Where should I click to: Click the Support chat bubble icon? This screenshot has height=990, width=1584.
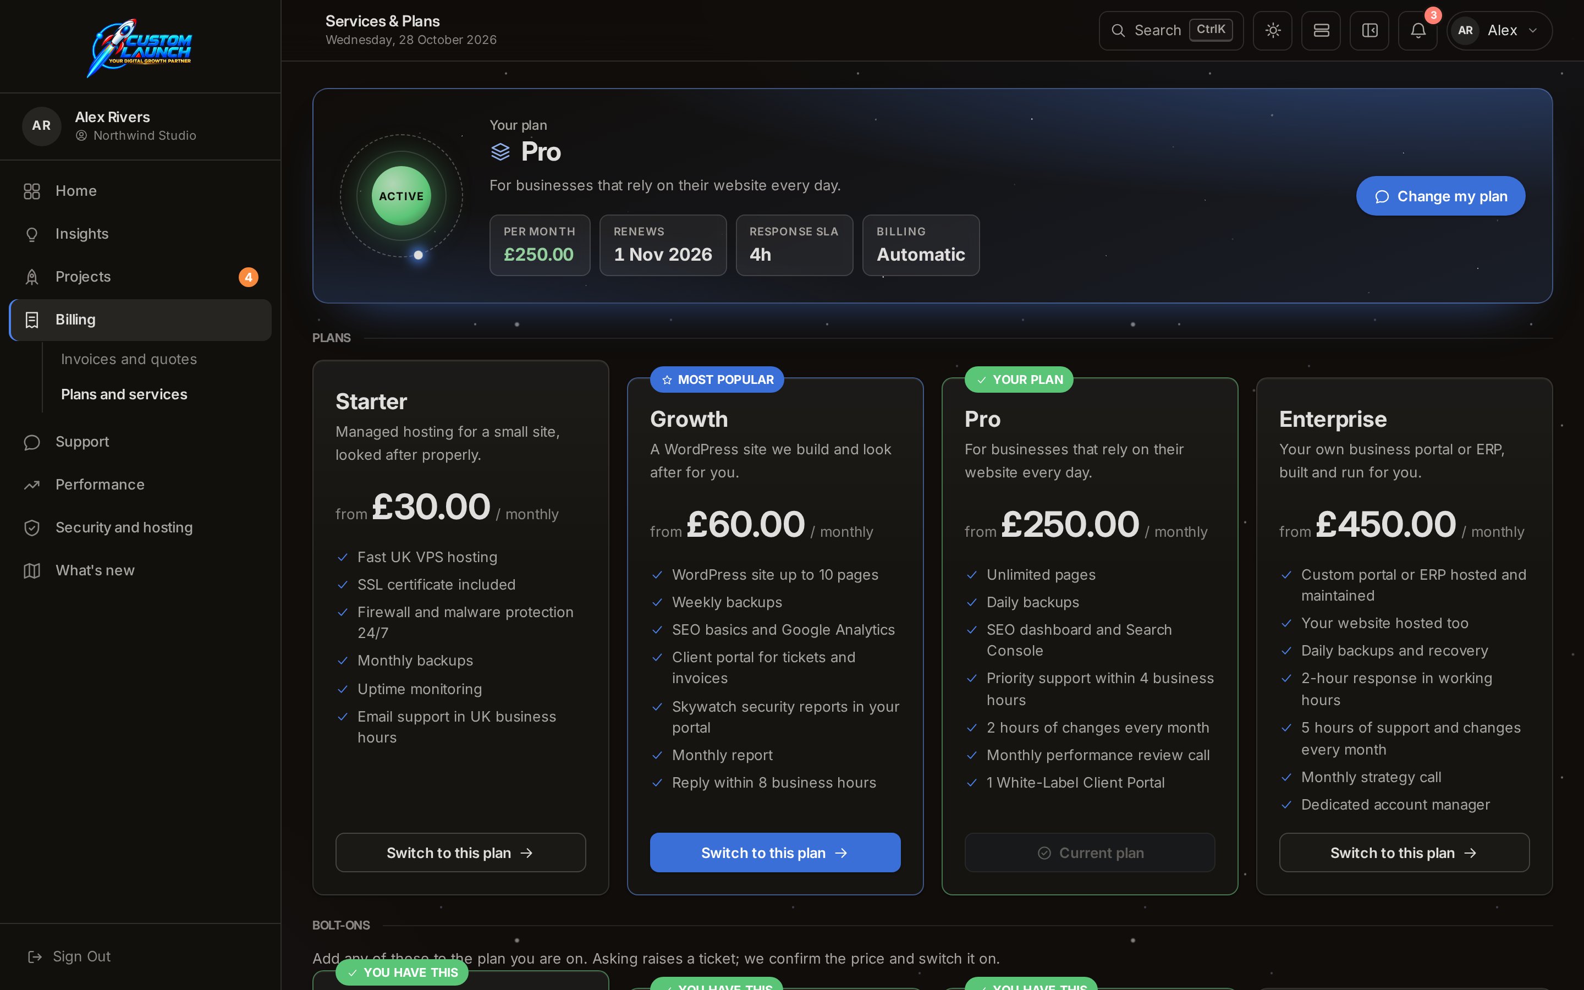point(32,442)
